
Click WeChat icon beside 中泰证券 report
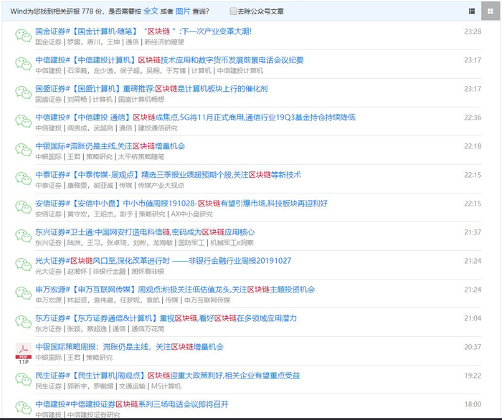[x=24, y=178]
